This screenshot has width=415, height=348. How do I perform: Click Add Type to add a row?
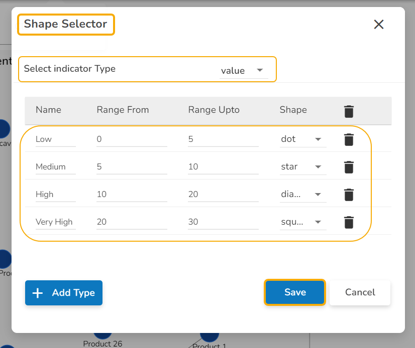coord(64,293)
